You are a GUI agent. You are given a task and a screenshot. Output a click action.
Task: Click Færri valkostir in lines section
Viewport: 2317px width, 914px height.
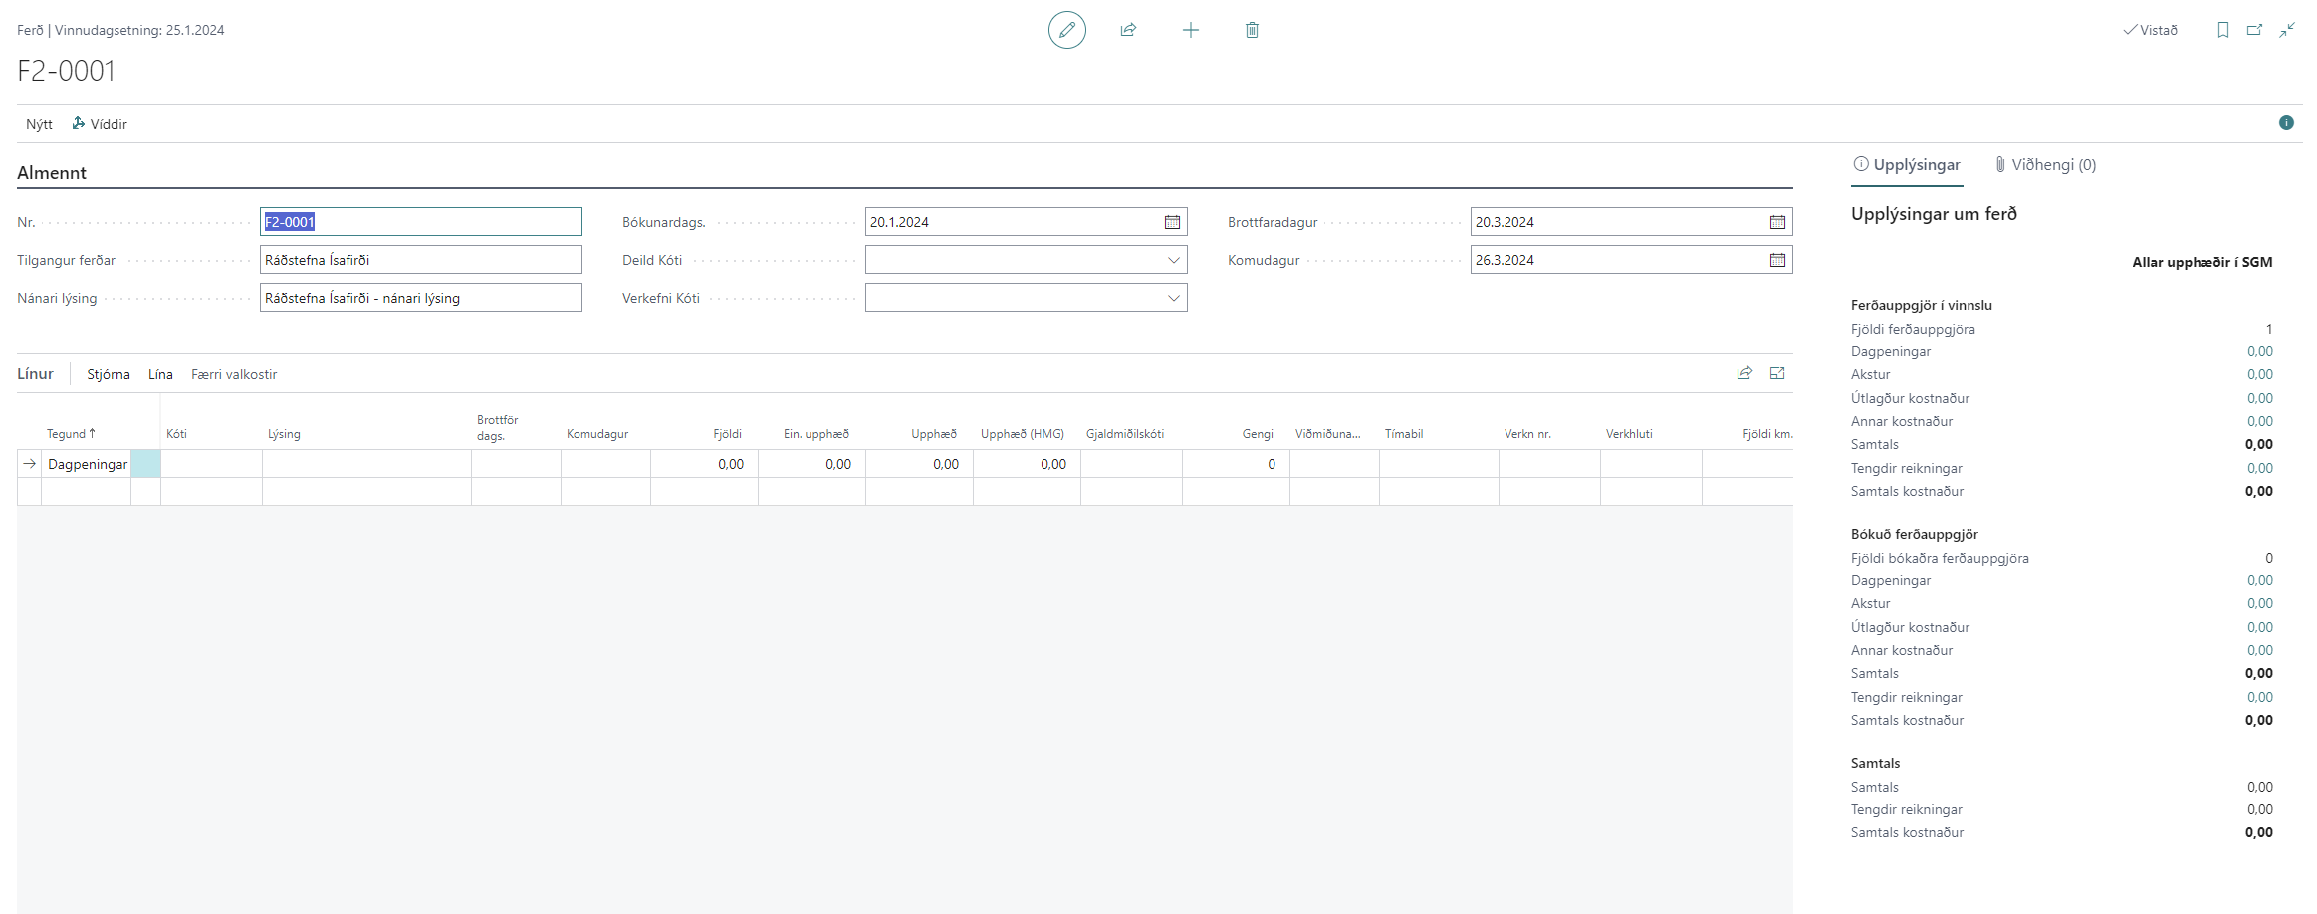click(x=234, y=374)
